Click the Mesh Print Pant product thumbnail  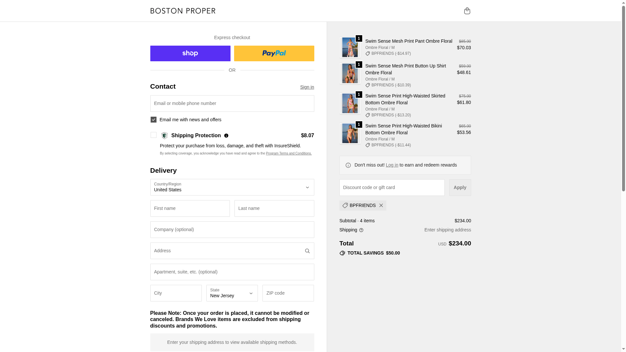pos(350,47)
